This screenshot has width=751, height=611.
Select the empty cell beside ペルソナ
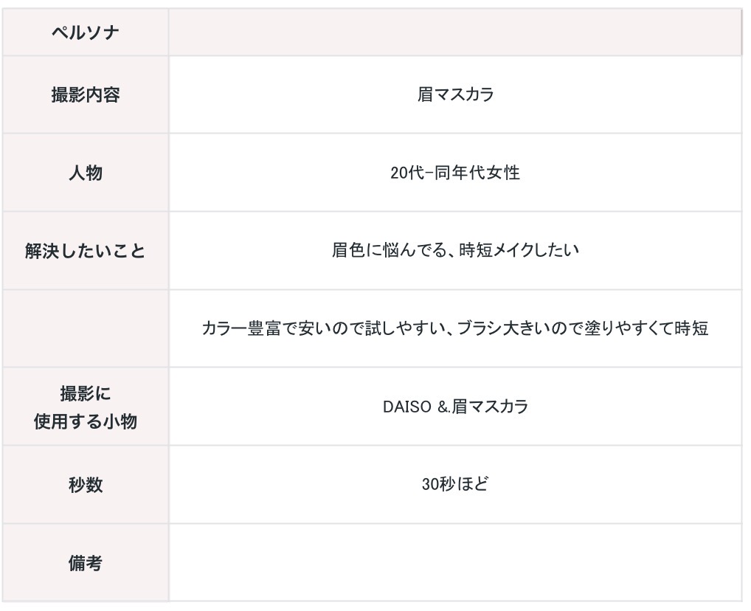point(454,32)
